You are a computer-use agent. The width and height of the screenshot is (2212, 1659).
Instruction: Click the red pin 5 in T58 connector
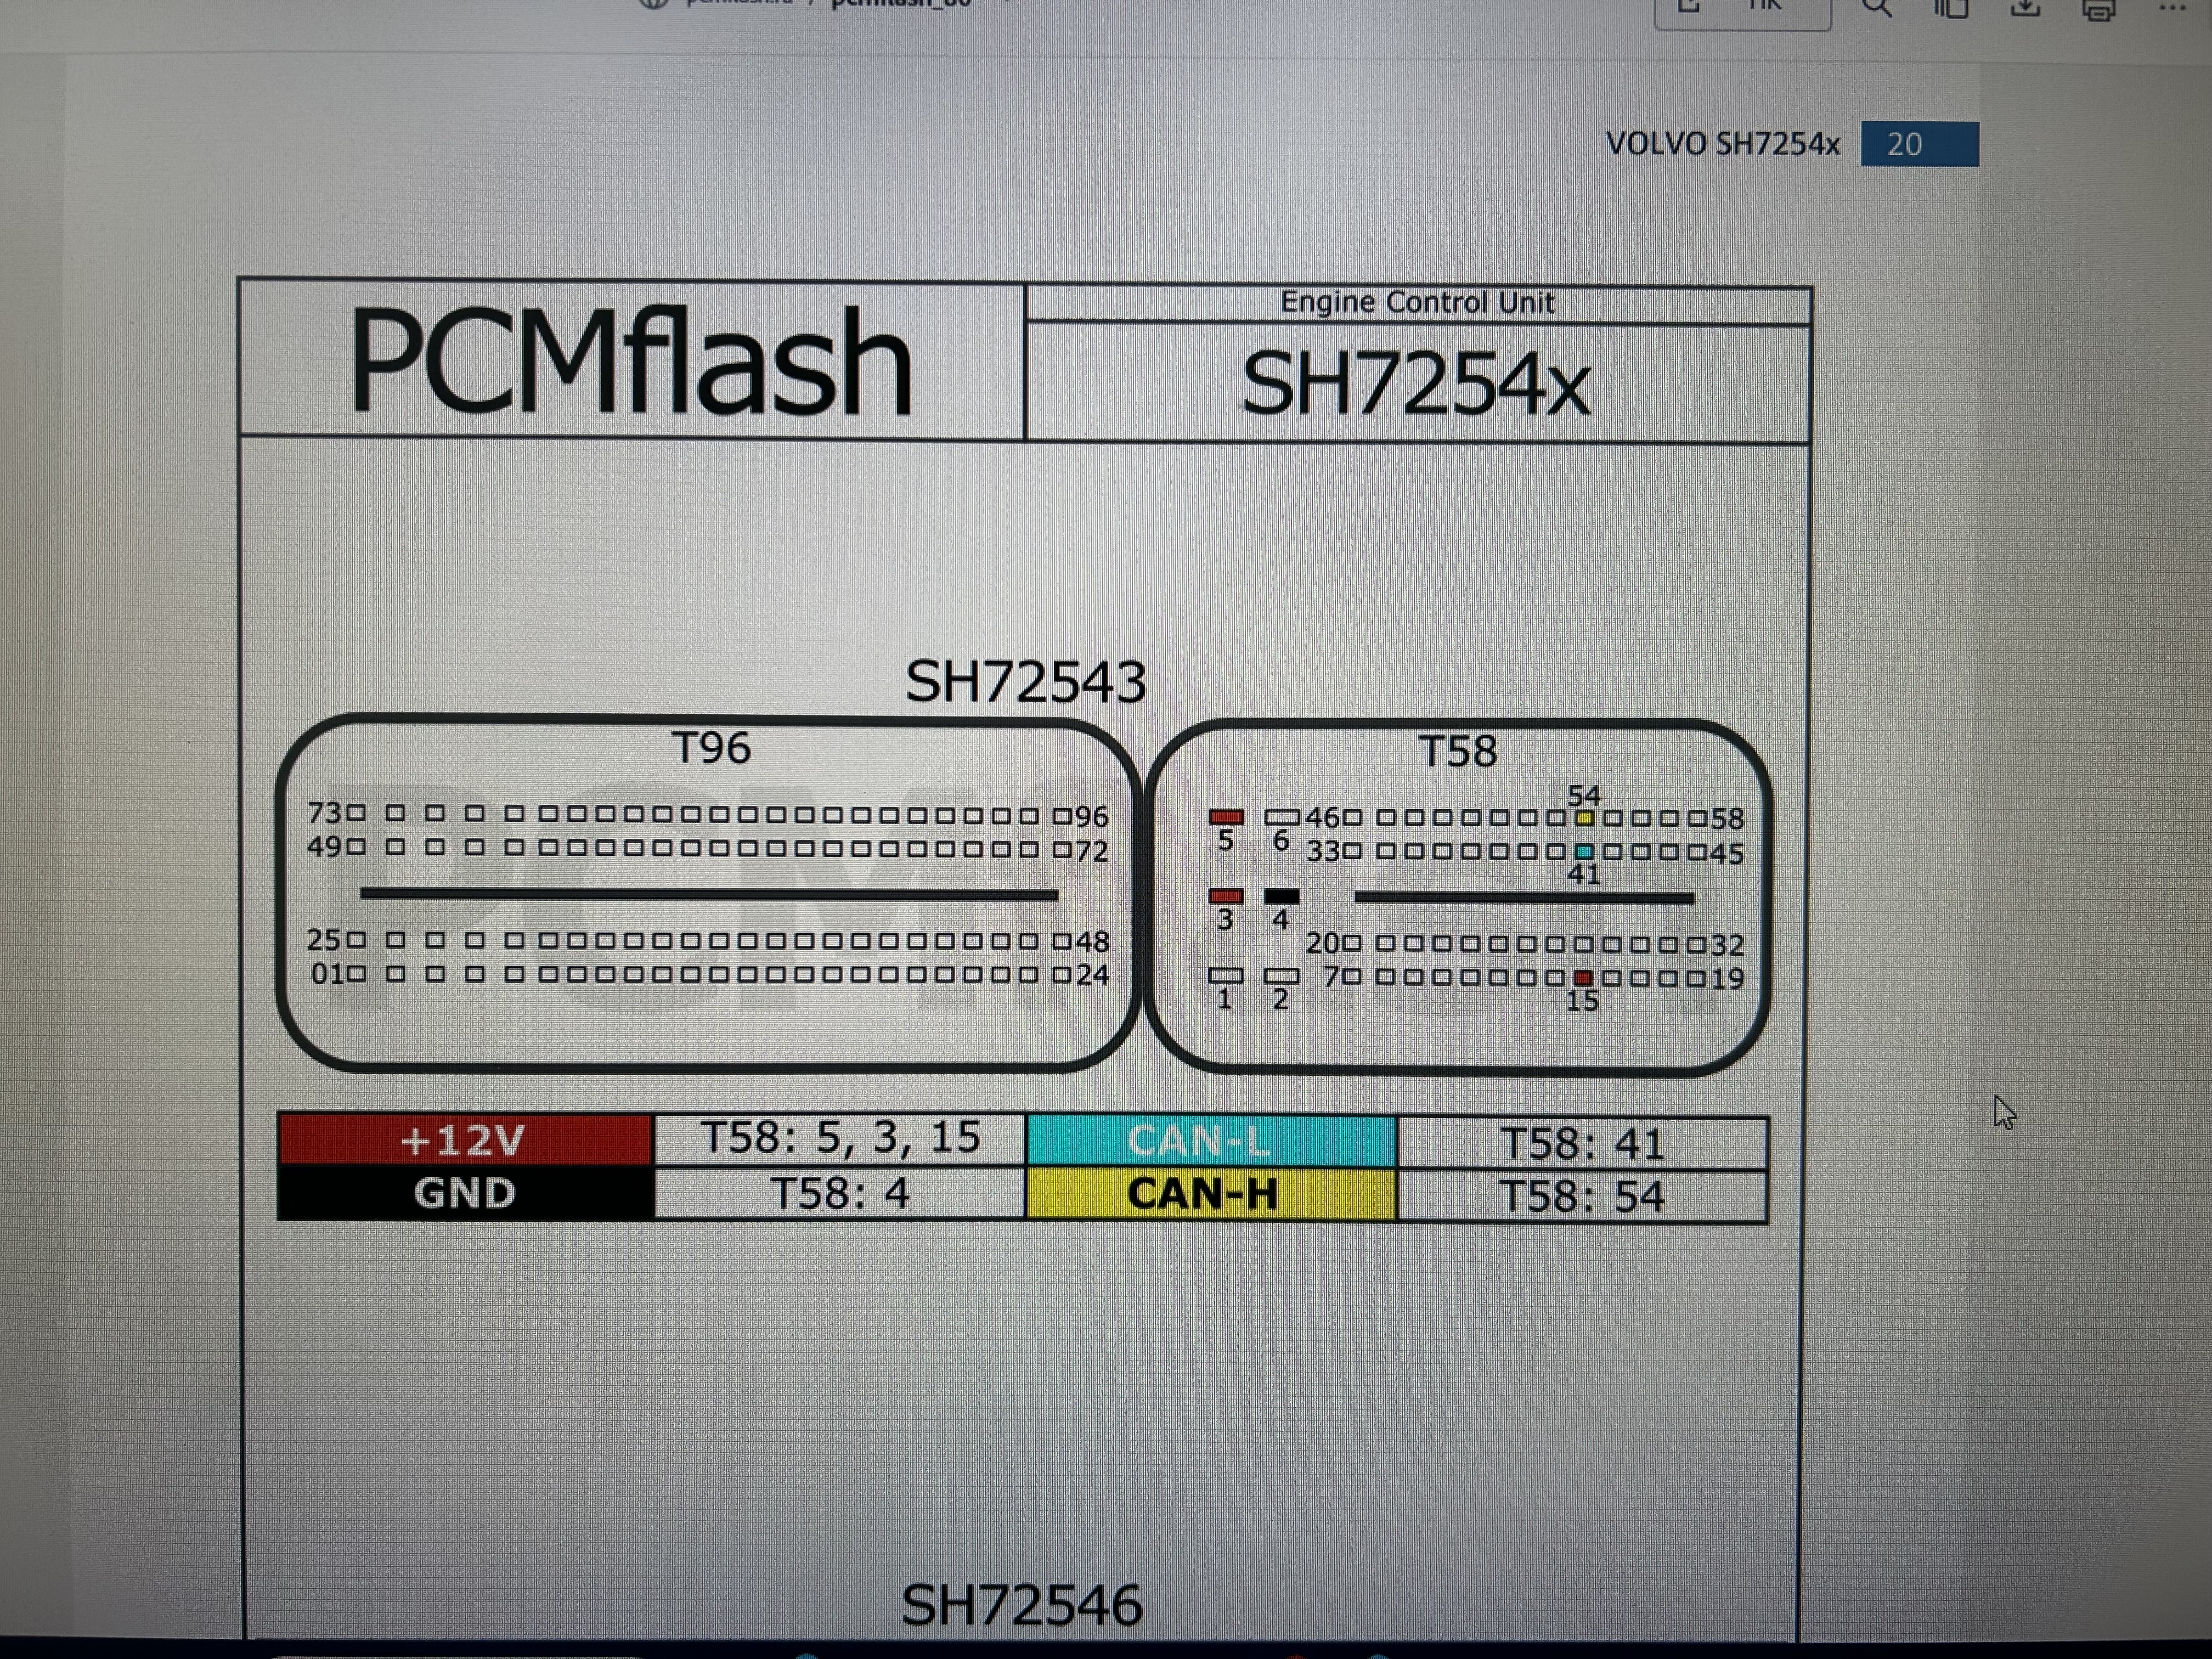click(1226, 817)
